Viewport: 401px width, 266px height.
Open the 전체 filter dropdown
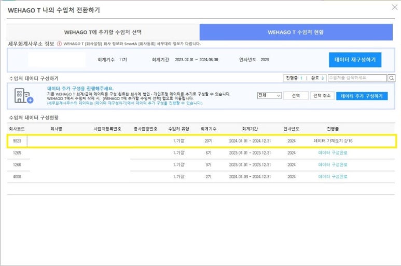(x=269, y=95)
